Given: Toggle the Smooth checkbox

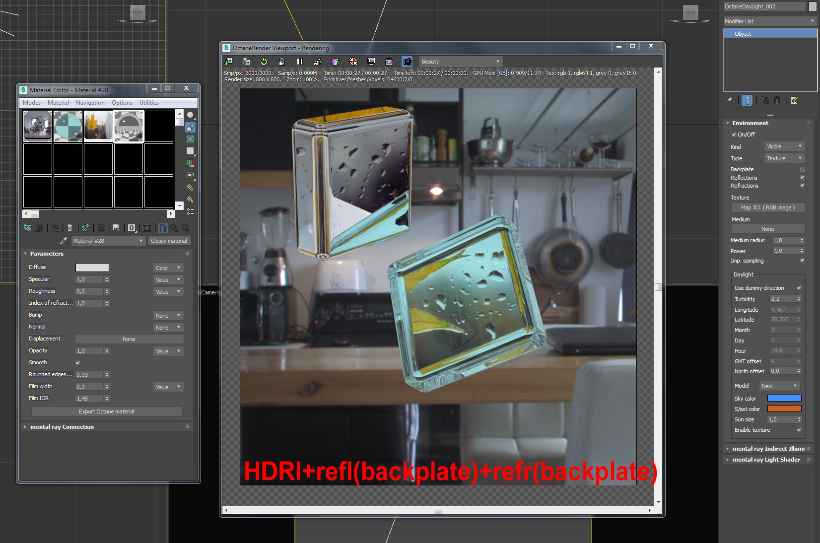Looking at the screenshot, I should (x=78, y=363).
